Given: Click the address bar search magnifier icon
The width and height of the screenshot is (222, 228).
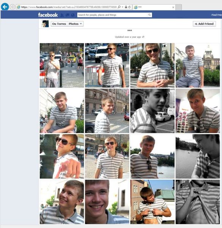Looking at the screenshot, I should click(x=119, y=7).
